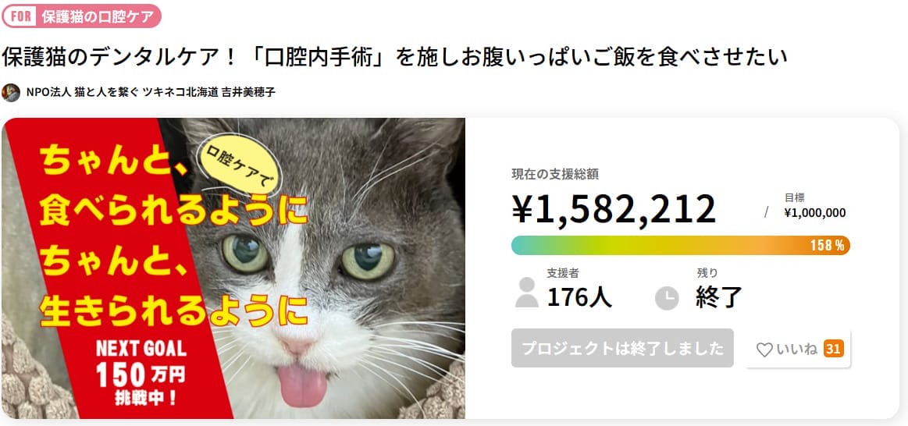Click the 158% progress label
Image resolution: width=908 pixels, height=426 pixels.
click(x=826, y=245)
